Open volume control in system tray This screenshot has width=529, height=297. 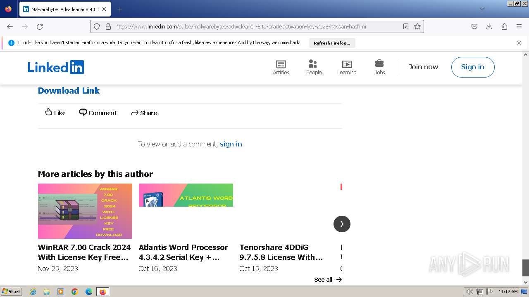tap(469, 292)
